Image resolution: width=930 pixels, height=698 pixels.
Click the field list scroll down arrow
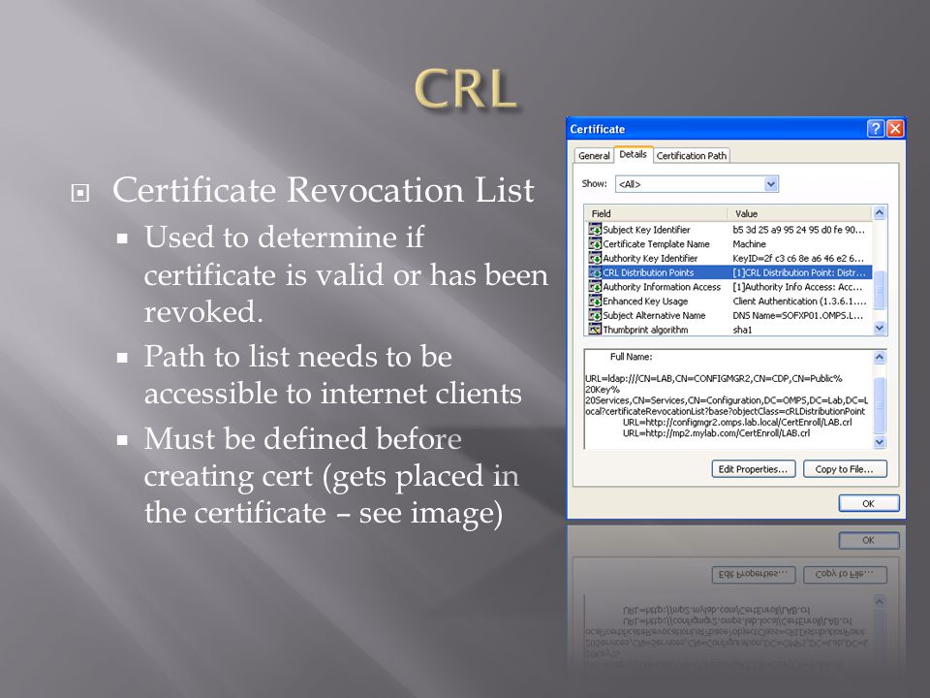[x=880, y=328]
